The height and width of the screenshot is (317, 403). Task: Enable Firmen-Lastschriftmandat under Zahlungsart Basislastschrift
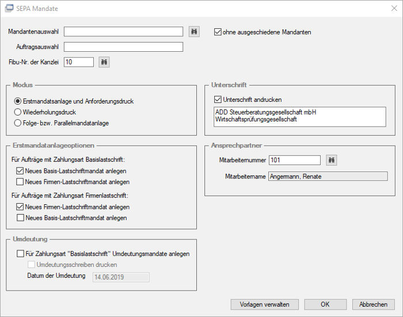20,182
